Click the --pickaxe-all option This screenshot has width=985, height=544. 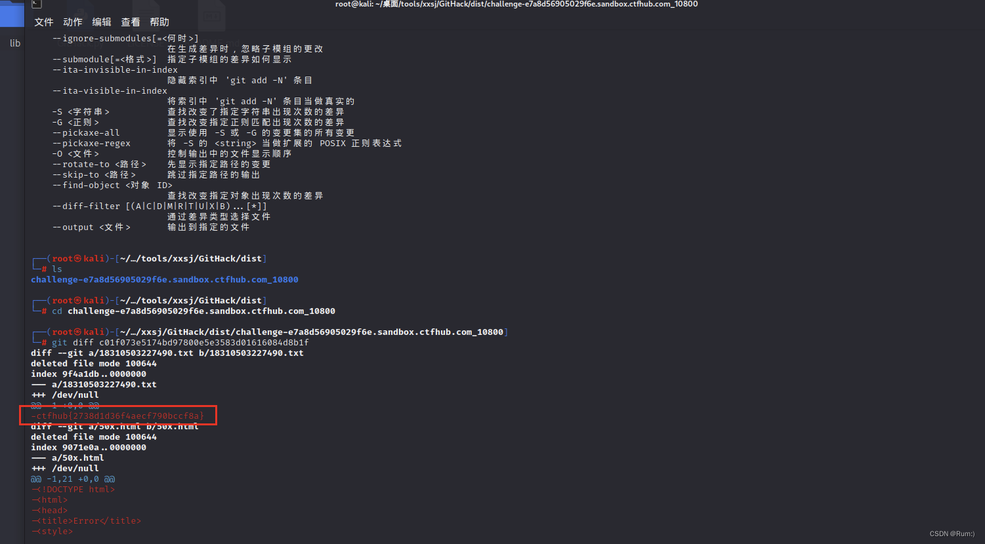(86, 133)
